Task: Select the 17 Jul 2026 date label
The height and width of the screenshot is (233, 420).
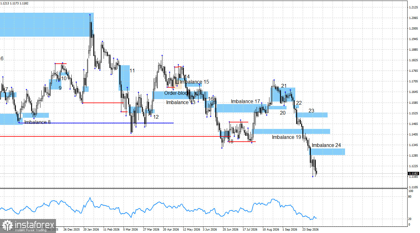Action: pyautogui.click(x=250, y=230)
